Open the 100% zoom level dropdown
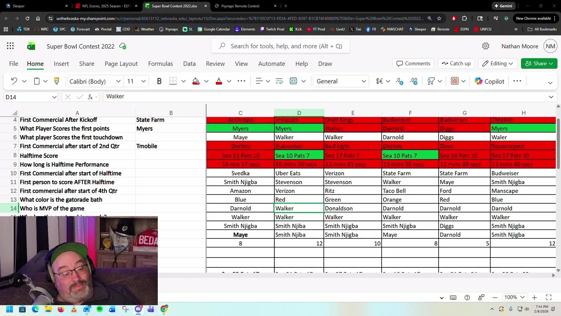This screenshot has height=316, width=561. point(514,298)
